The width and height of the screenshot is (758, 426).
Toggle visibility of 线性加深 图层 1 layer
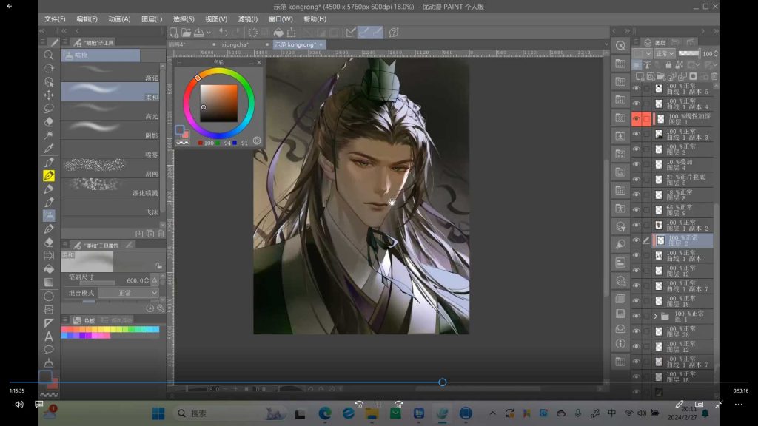pos(636,119)
